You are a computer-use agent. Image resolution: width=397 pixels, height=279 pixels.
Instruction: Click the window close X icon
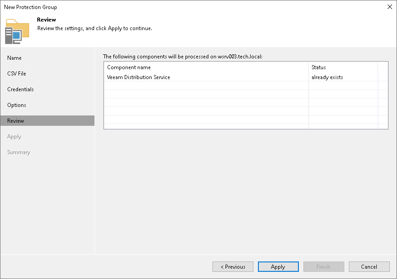(x=389, y=7)
